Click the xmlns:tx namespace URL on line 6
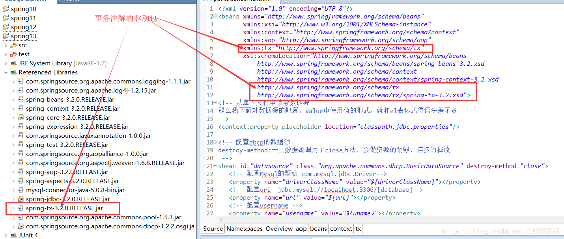This screenshot has height=239, width=564. [349, 48]
